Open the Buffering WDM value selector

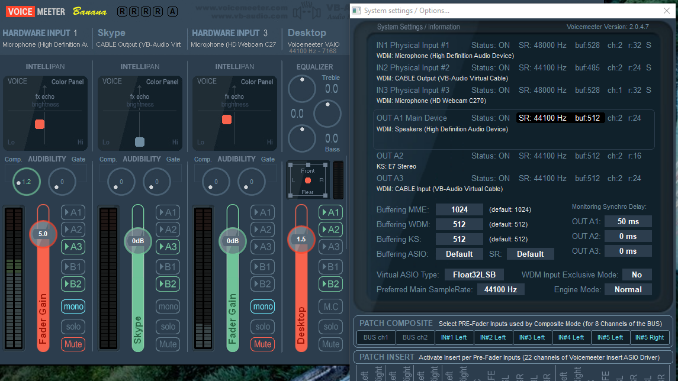[459, 224]
